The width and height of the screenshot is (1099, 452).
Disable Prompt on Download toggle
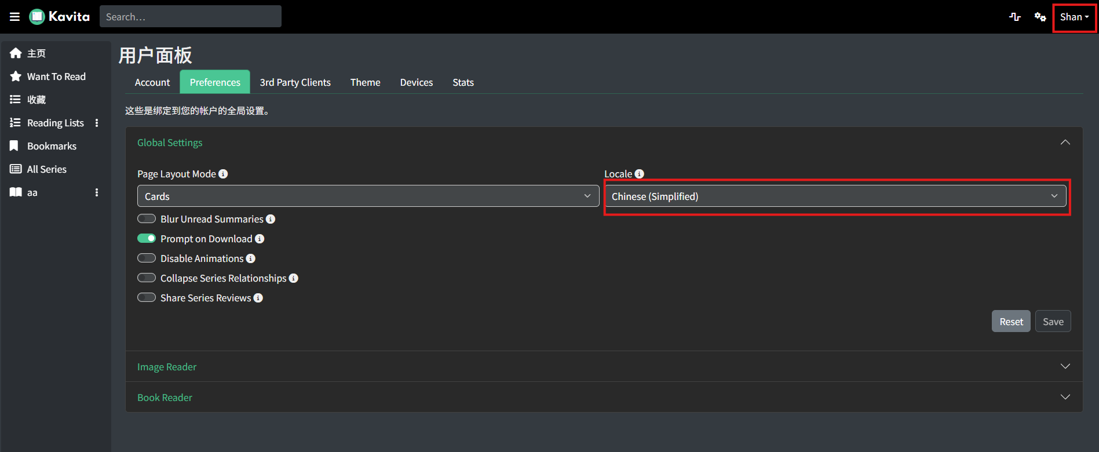pyautogui.click(x=147, y=238)
